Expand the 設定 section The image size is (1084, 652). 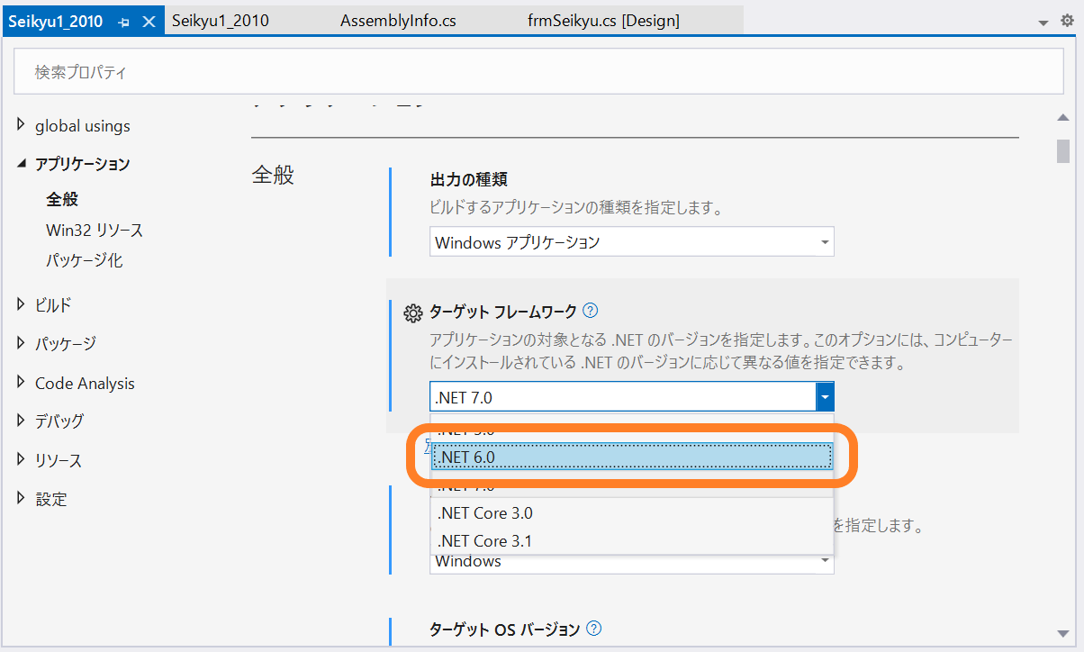click(21, 498)
